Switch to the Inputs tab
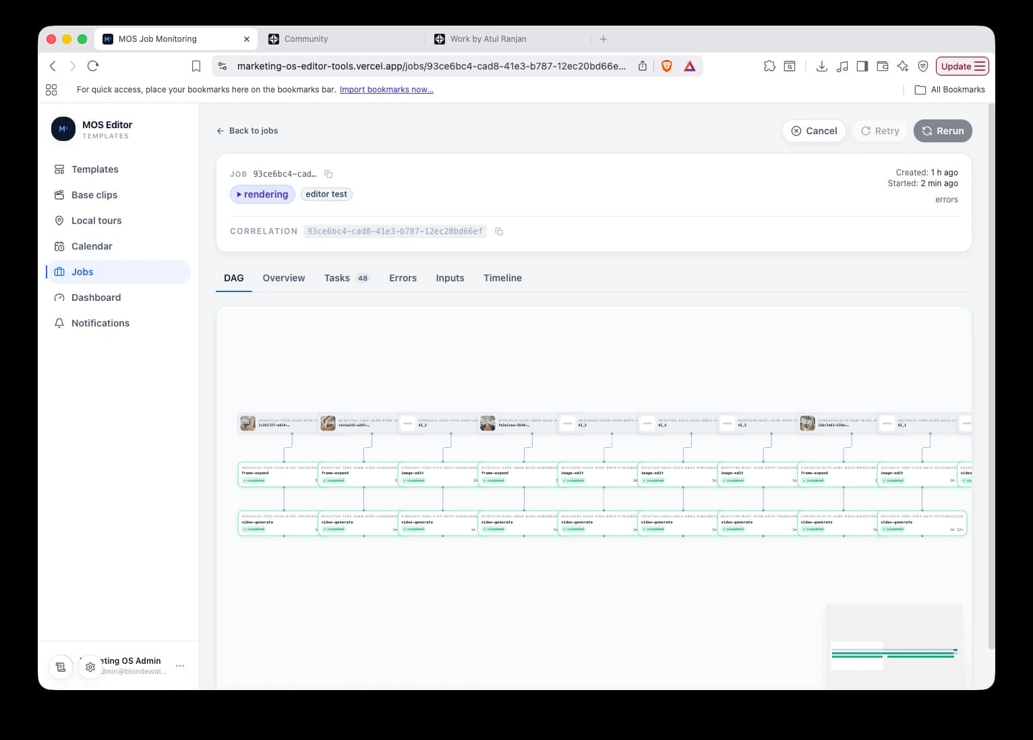The width and height of the screenshot is (1033, 740). point(450,278)
